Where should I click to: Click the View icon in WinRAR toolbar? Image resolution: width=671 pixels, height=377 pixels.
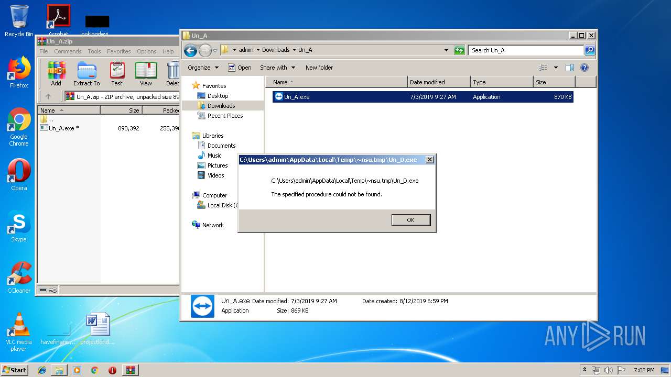point(146,74)
